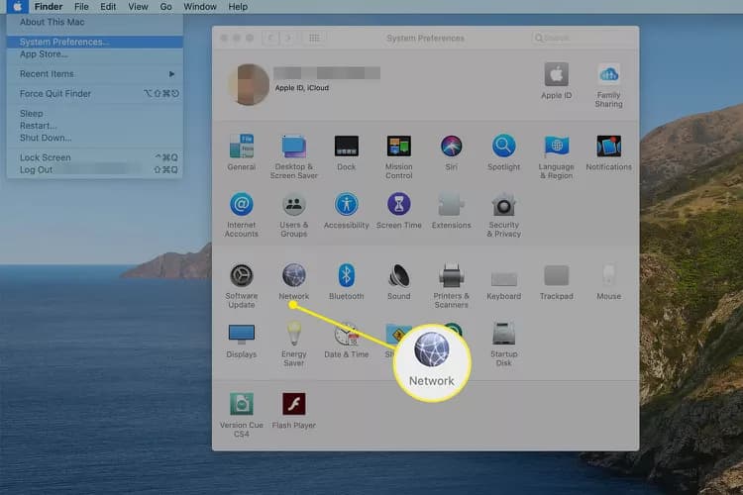
Task: Open the View menu
Action: pyautogui.click(x=138, y=7)
